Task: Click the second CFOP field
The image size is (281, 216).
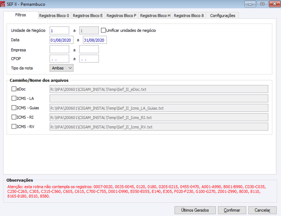Action: [89, 59]
